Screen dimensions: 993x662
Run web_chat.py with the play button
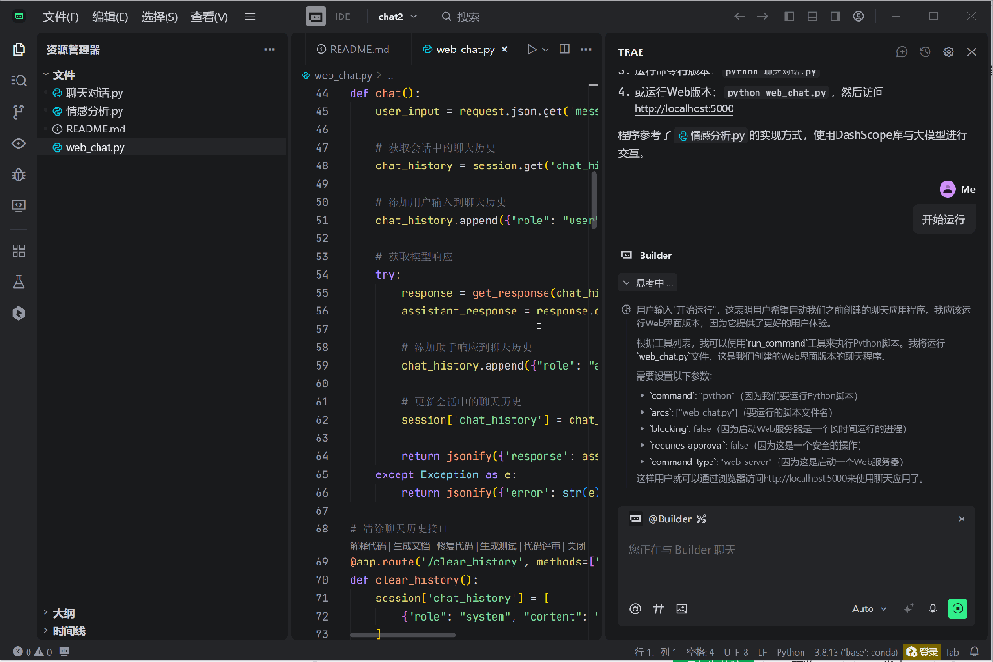pyautogui.click(x=531, y=50)
